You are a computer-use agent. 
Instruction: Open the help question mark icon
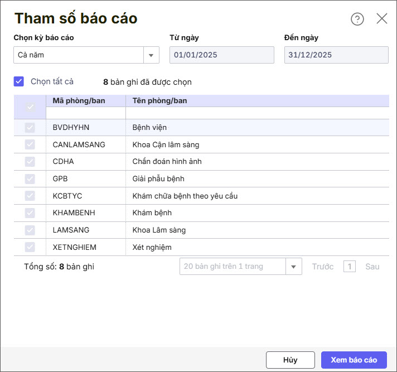pos(357,19)
